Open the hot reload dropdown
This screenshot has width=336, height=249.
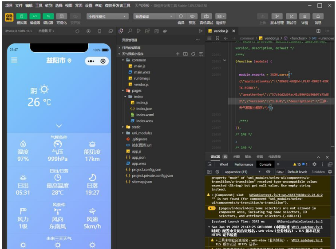pyautogui.click(x=46, y=31)
